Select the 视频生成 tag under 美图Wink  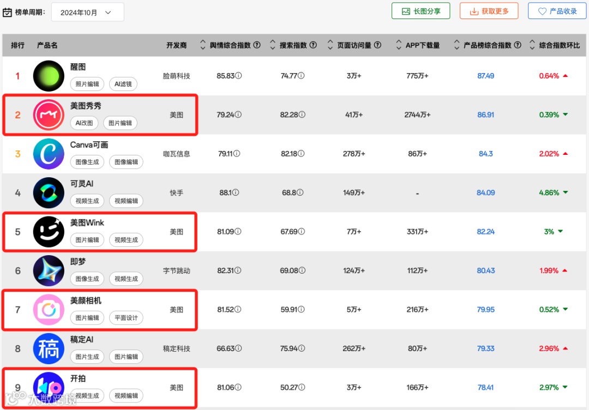click(126, 240)
